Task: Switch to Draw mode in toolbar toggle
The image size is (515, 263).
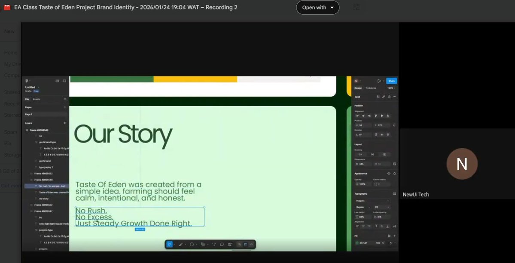Action: pos(239,244)
